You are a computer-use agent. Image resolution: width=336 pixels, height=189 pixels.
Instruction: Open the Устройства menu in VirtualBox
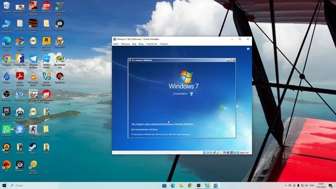coord(152,44)
